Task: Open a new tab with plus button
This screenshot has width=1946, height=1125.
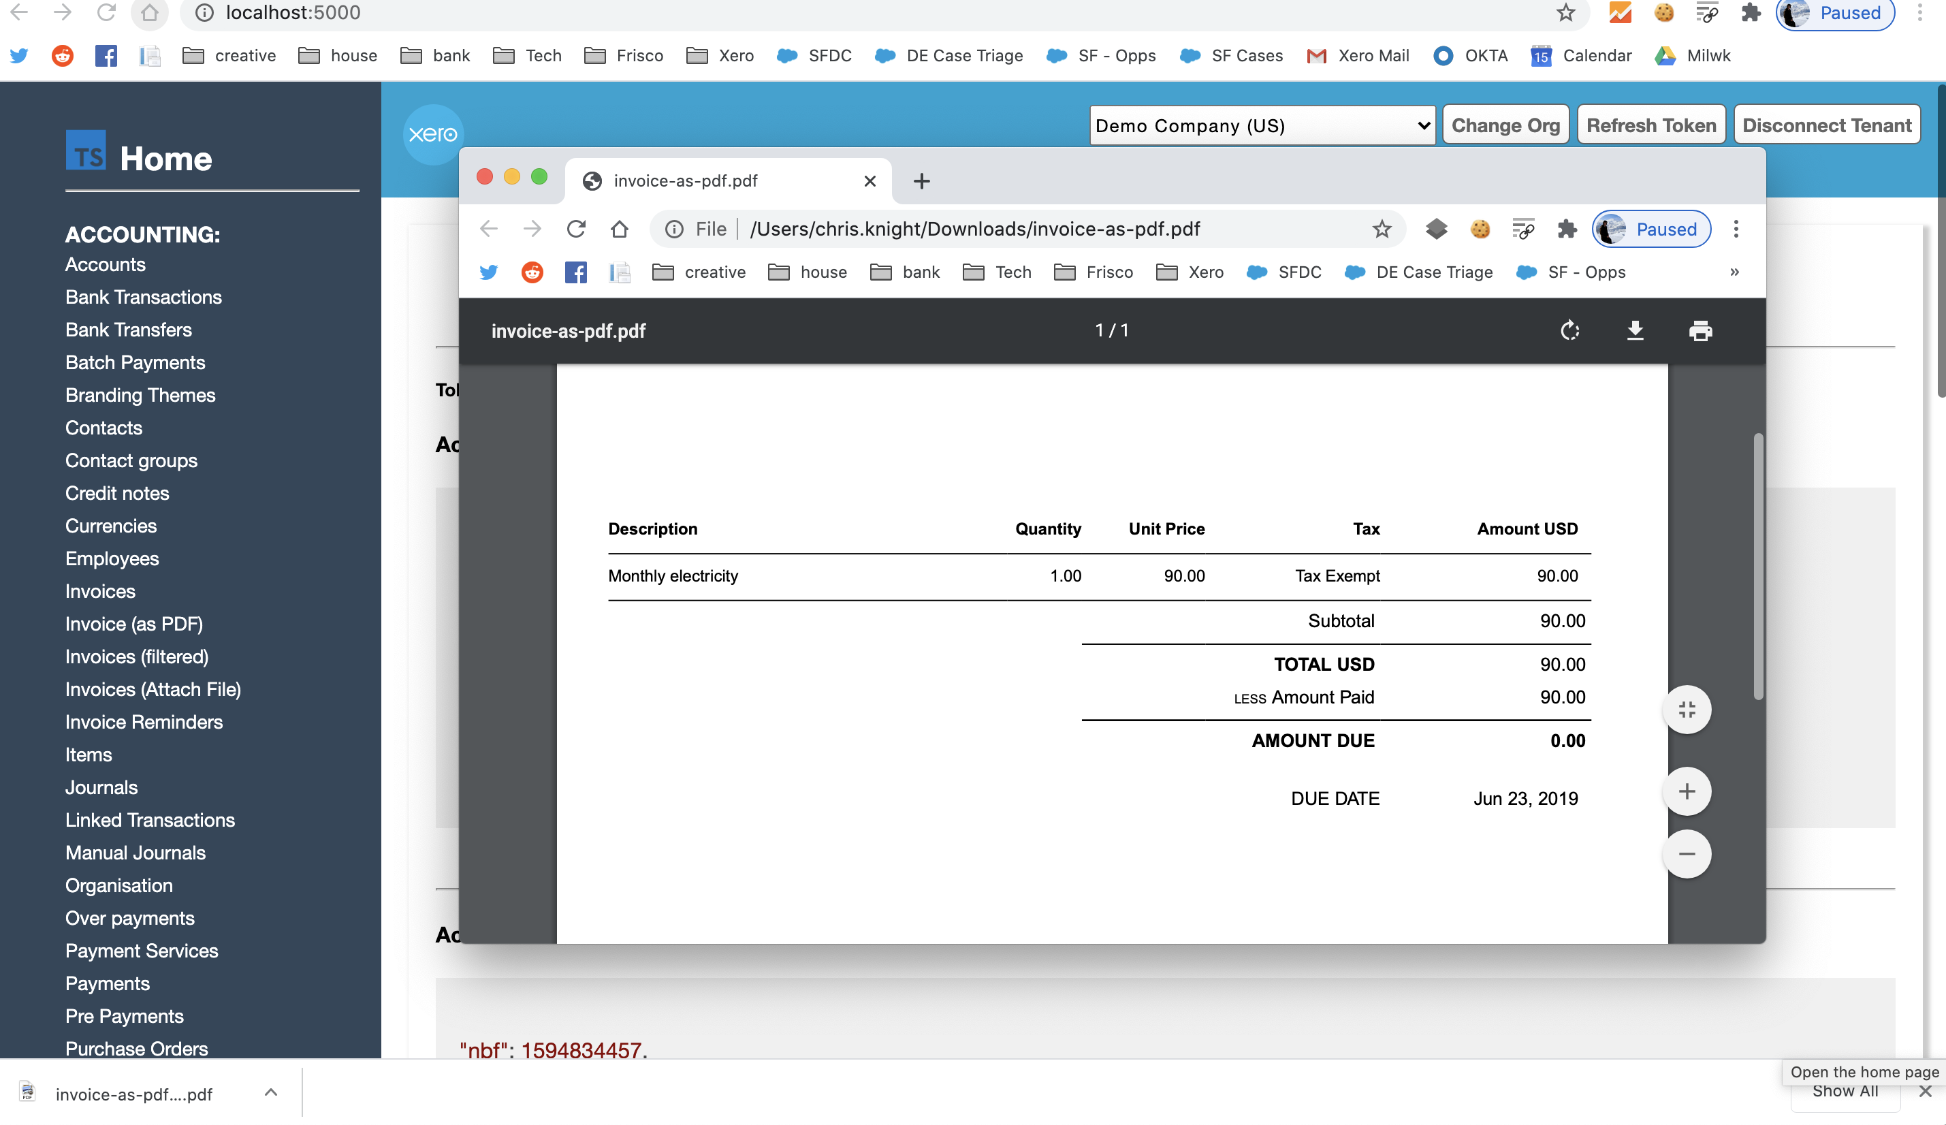Action: click(x=921, y=181)
